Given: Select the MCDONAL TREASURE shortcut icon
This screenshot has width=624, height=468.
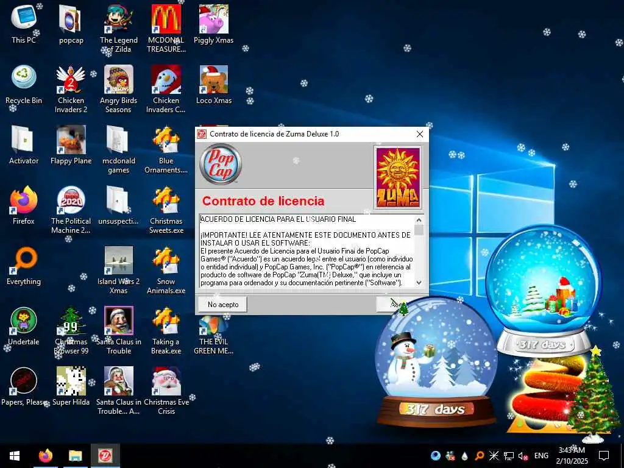Looking at the screenshot, I should 166,29.
